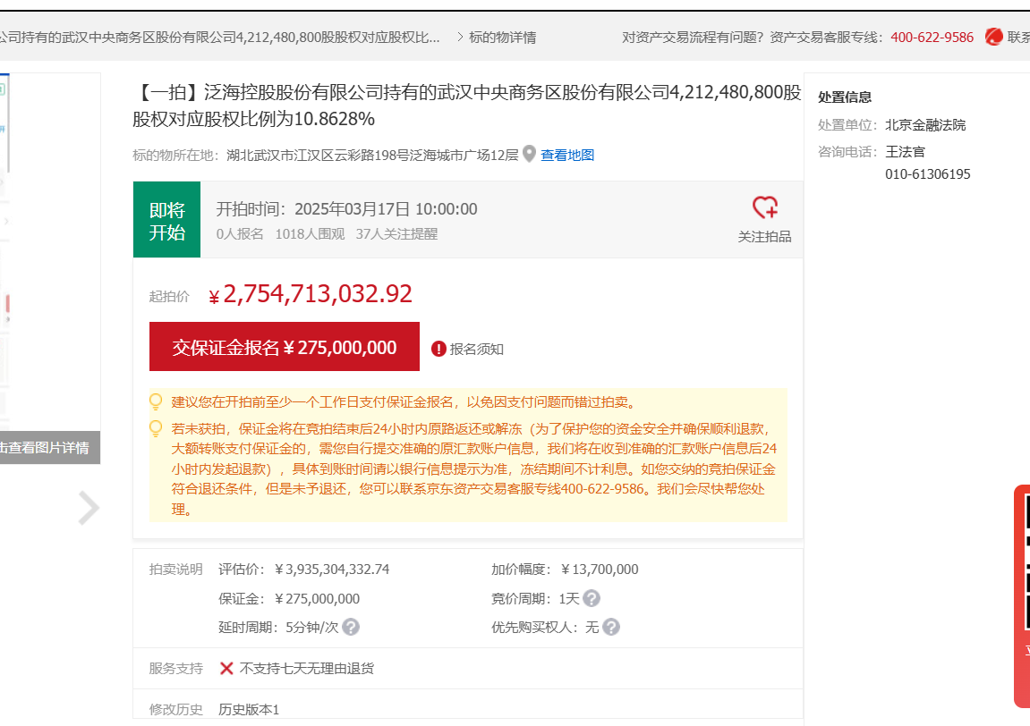Click the auction title heading text

(x=467, y=105)
